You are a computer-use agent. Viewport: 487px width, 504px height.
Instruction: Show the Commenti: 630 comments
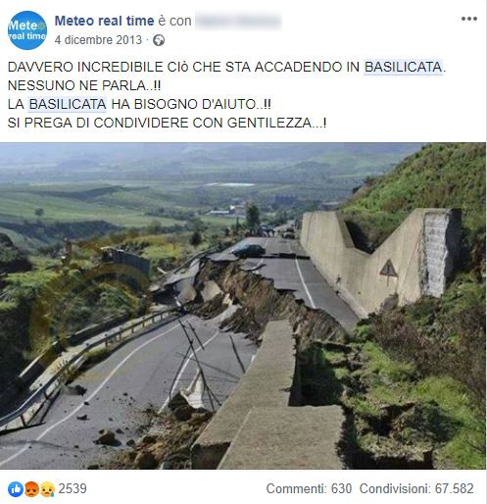click(309, 489)
